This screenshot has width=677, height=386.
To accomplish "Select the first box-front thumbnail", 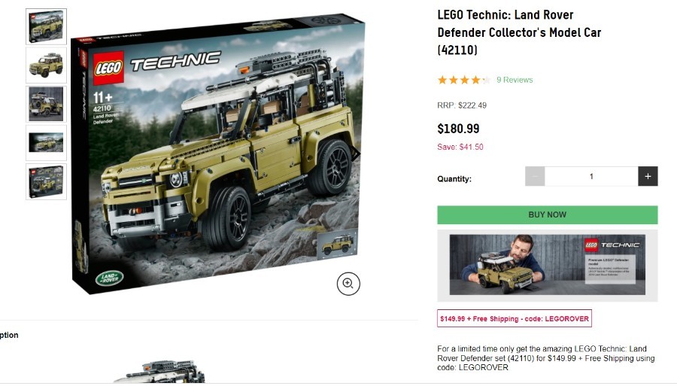I will 46,27.
